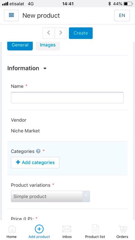
Task: Tap the battery indicator in status bar
Action: click(128, 4)
